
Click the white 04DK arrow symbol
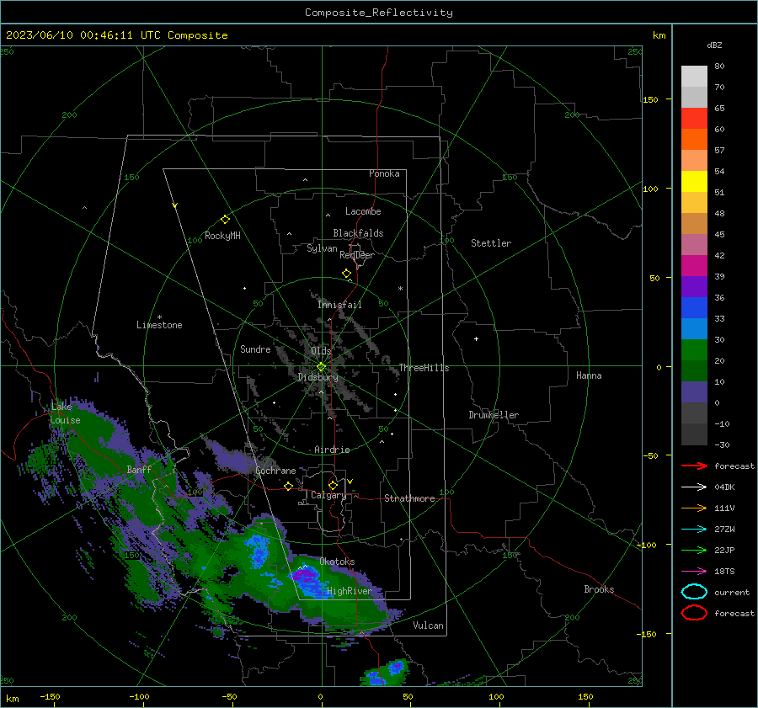[694, 487]
